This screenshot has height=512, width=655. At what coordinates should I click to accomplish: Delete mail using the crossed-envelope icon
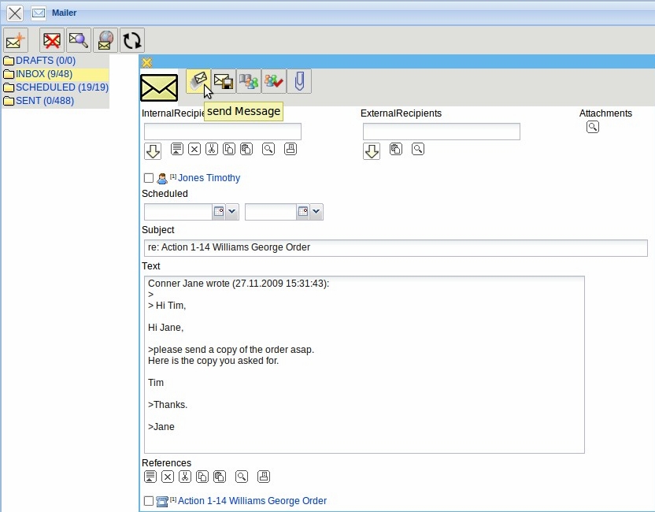(x=50, y=40)
